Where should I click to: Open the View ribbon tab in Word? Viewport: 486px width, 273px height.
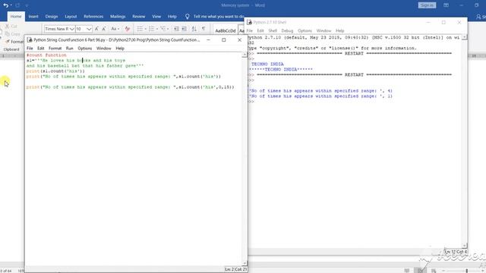156,17
